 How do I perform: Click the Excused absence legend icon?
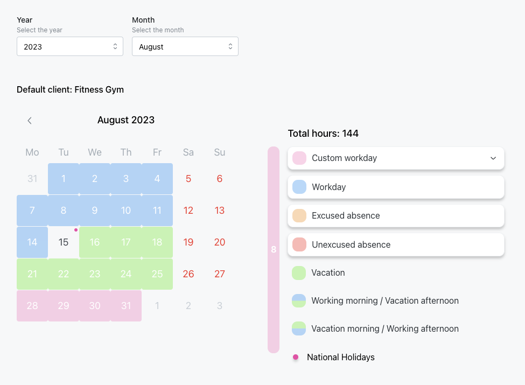299,215
